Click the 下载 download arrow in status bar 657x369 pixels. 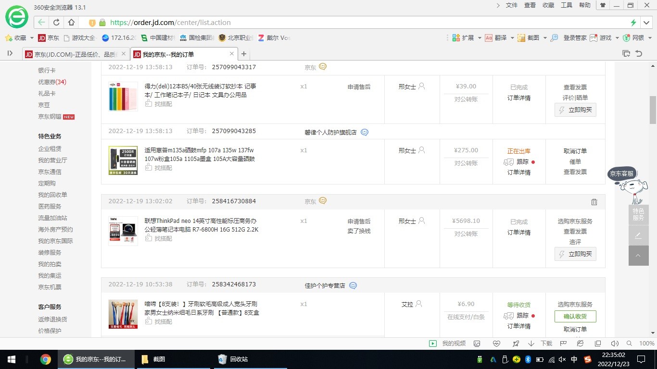click(531, 344)
